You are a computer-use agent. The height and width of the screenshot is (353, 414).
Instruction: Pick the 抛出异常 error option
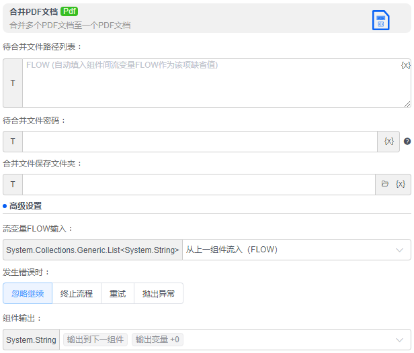point(159,293)
